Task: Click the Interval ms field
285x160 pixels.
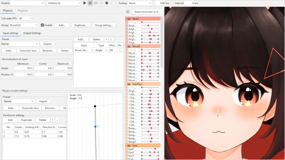Action: [189, 3]
